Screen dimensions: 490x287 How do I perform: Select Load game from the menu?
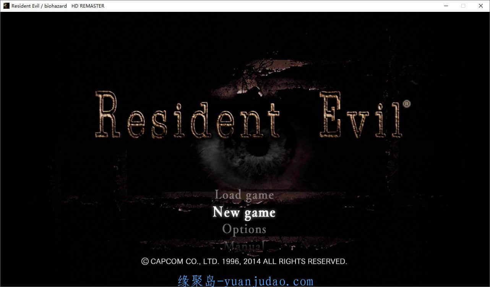[244, 195]
